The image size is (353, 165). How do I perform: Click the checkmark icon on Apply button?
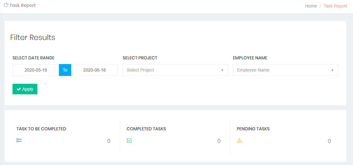[19, 89]
